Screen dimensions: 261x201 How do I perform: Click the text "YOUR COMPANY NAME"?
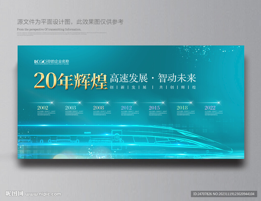click(58, 64)
